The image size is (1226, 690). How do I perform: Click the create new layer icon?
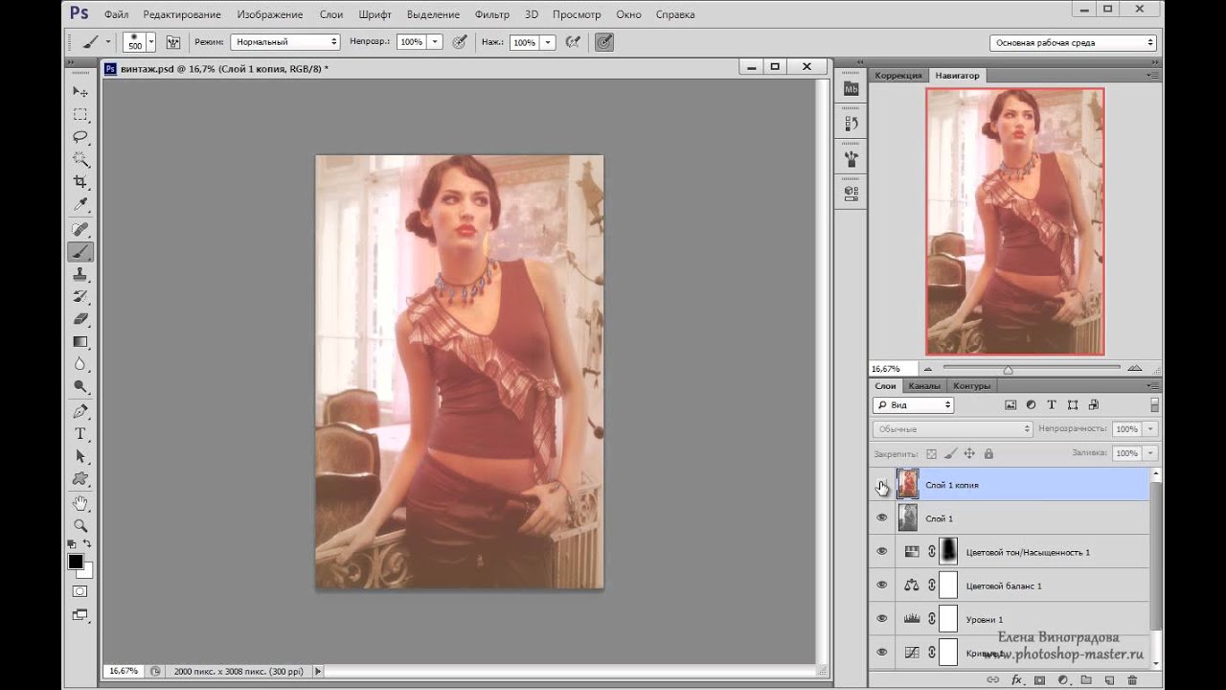coord(1109,680)
